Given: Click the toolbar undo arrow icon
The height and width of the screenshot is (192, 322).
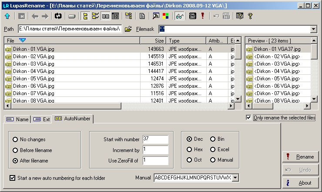Looking at the screenshot, I should [216, 16].
